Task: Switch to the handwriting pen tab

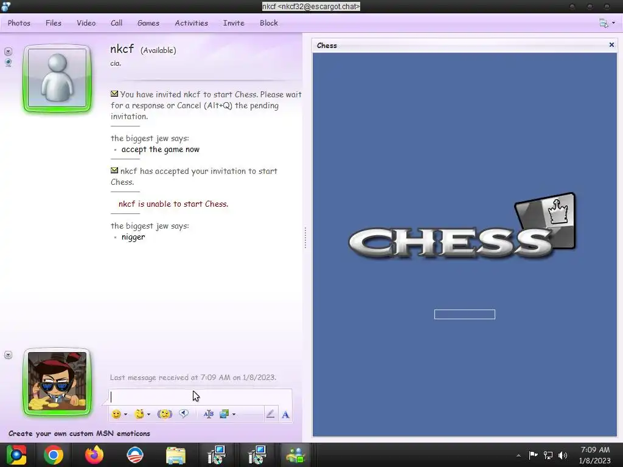Action: (270, 414)
